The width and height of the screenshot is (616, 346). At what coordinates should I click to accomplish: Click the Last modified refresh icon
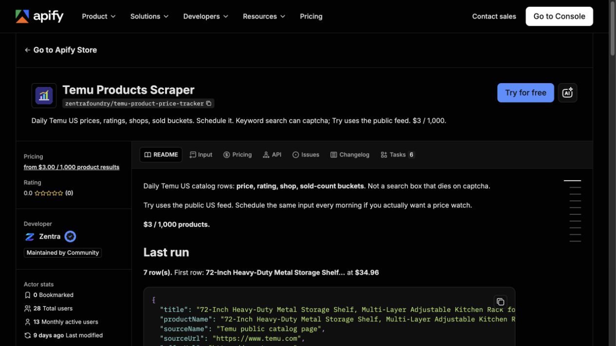(27, 335)
